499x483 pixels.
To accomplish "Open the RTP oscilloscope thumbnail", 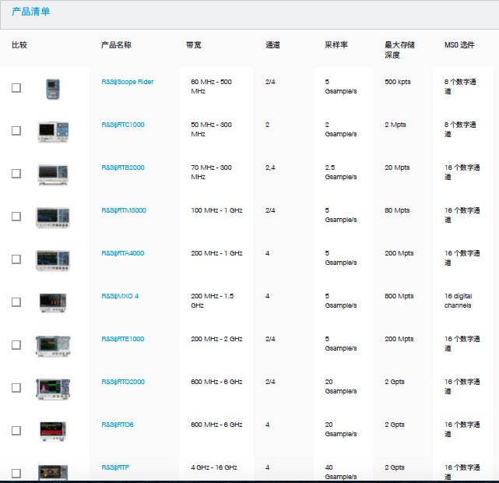I will 53,473.
